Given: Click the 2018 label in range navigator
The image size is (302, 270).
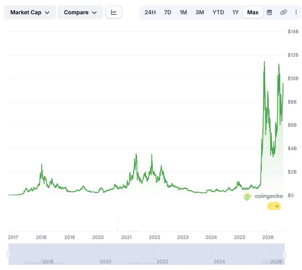Looking at the screenshot, I should pos(48,262).
